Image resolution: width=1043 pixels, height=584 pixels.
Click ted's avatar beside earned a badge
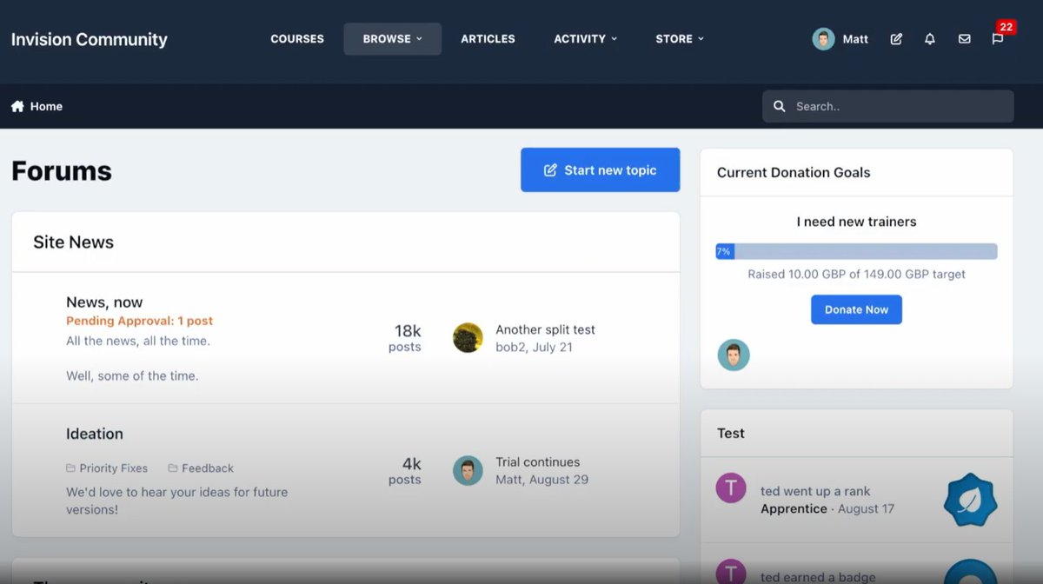pos(731,572)
